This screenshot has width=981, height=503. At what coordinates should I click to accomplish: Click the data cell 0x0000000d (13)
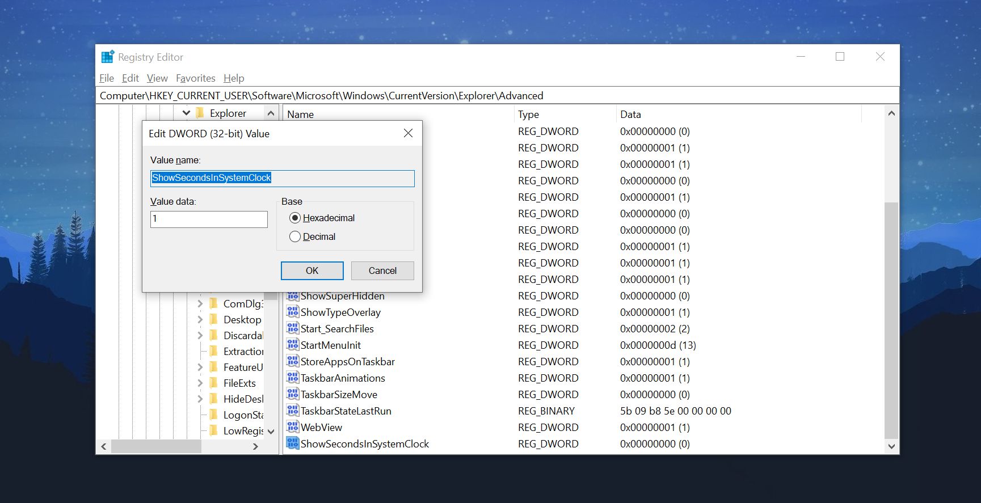click(658, 345)
